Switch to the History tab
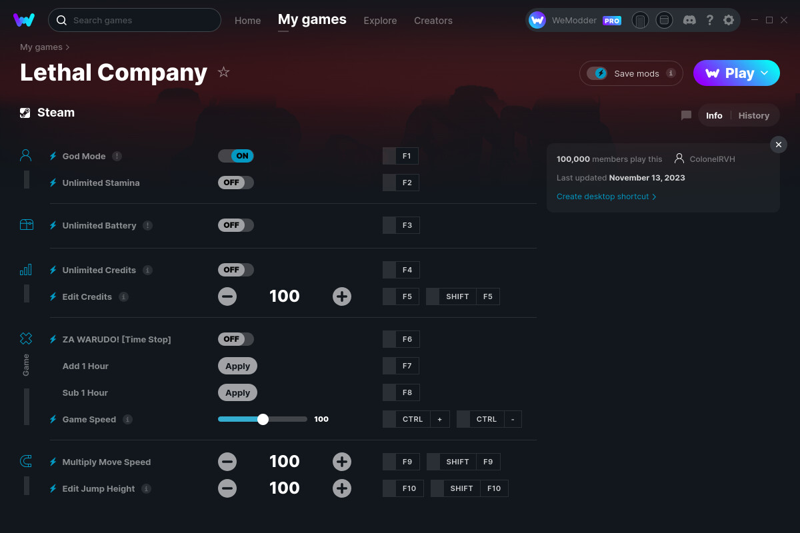Viewport: 800px width, 533px height. pyautogui.click(x=754, y=115)
